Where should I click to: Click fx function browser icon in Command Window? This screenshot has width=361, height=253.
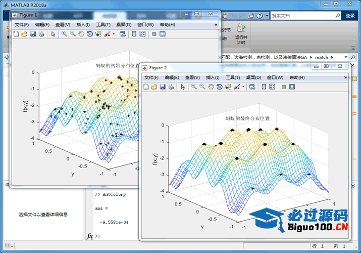[x=89, y=236]
